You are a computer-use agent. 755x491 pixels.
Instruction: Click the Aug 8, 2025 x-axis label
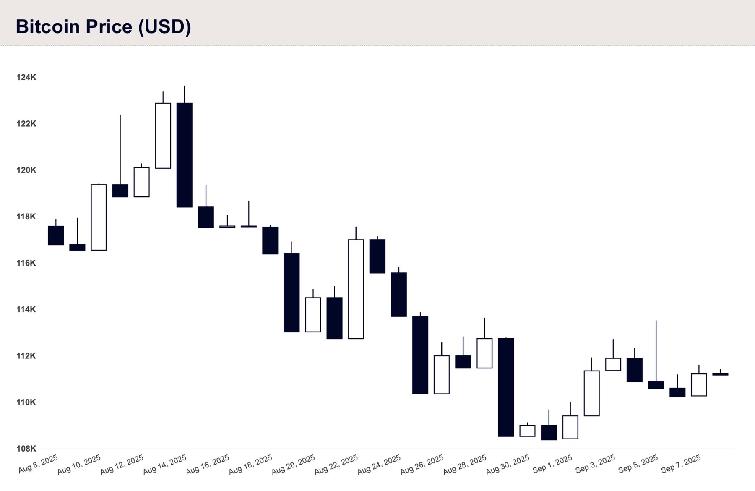point(38,464)
